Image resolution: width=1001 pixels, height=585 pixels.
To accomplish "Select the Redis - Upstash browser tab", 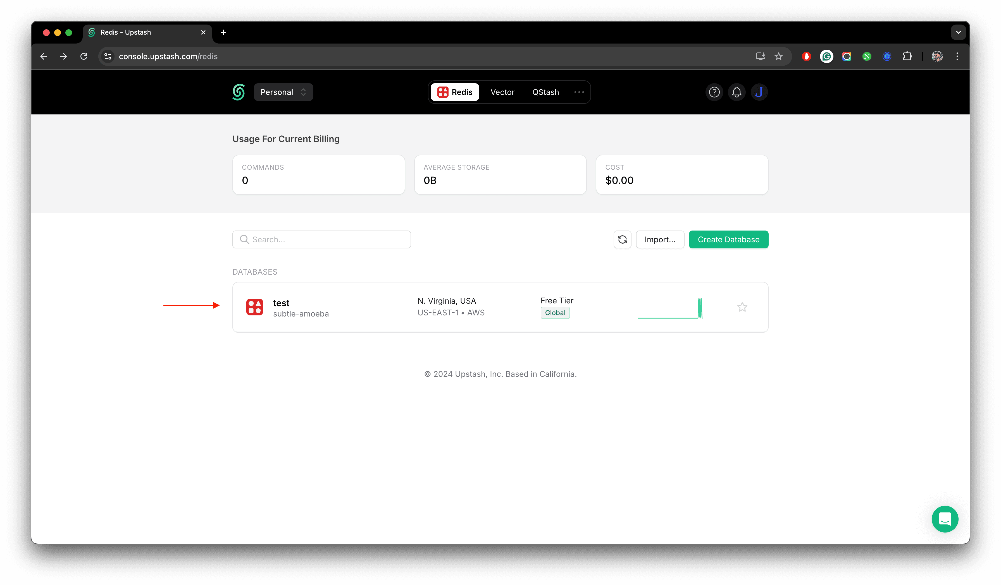I will coord(147,33).
